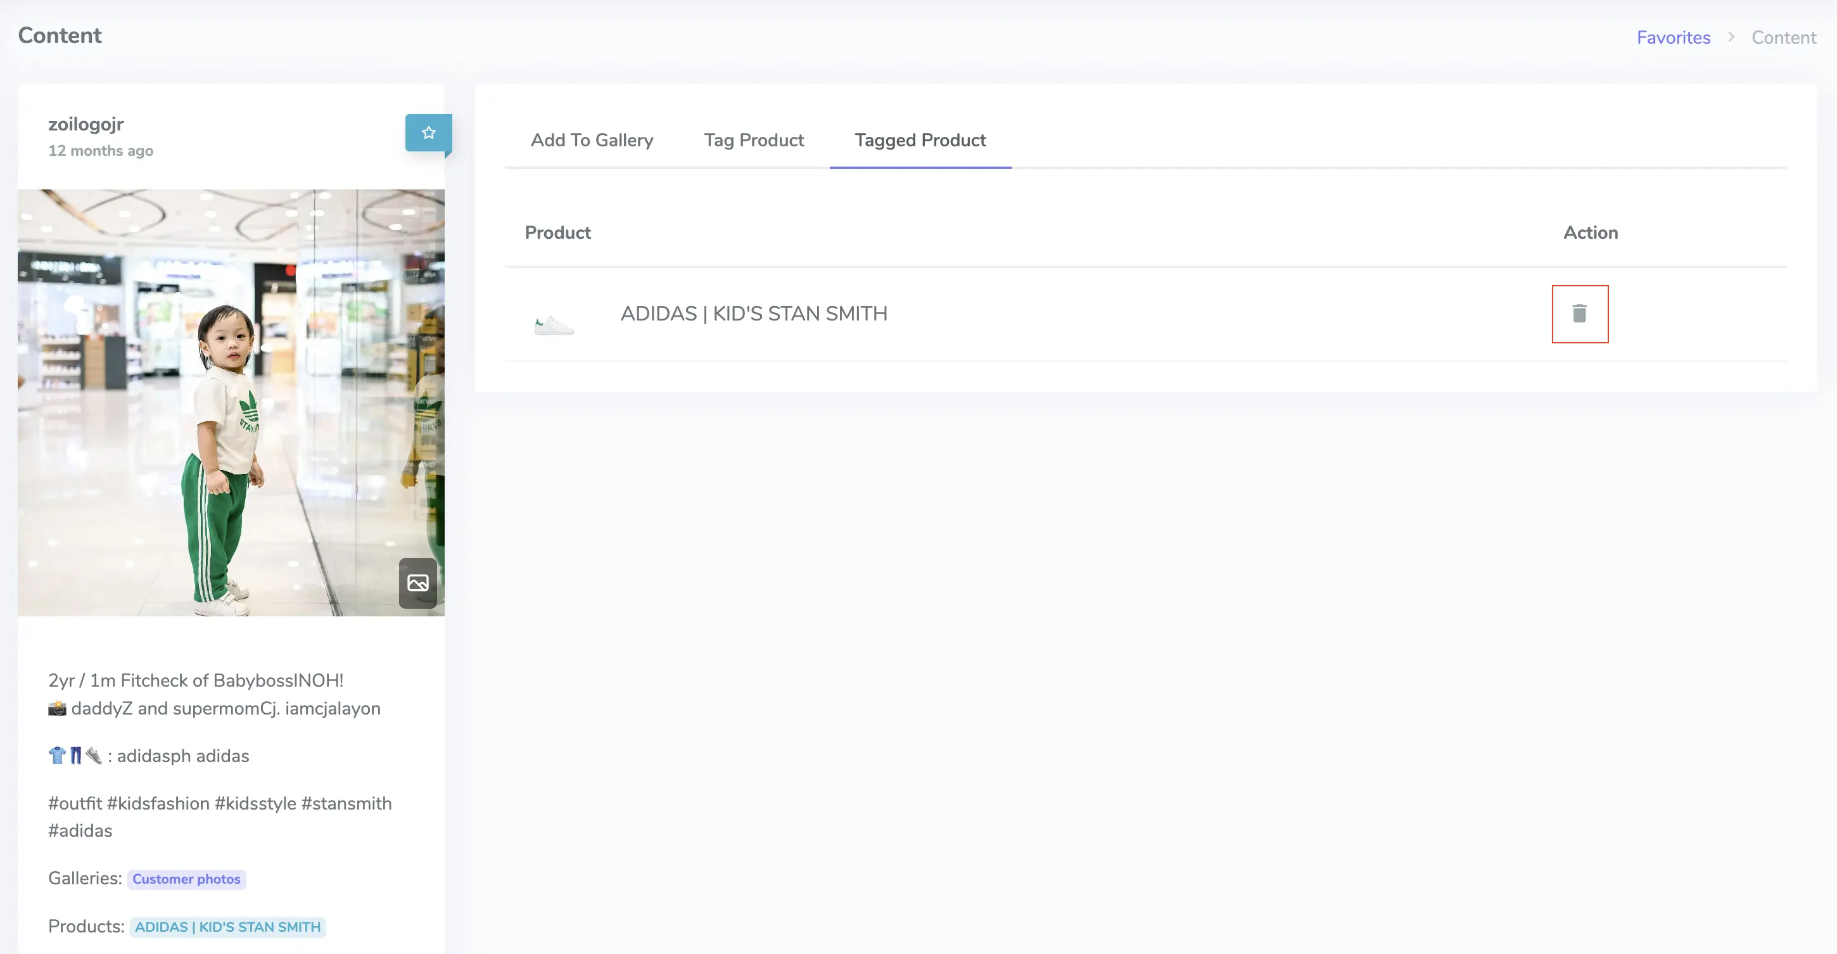Click the Action column header

point(1590,232)
